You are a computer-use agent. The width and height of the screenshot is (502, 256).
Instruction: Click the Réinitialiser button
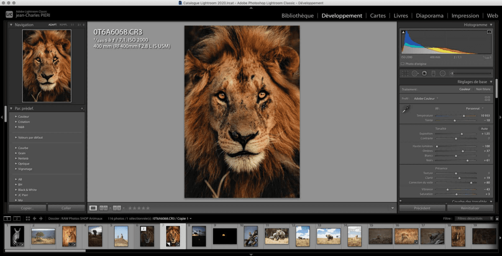469,208
